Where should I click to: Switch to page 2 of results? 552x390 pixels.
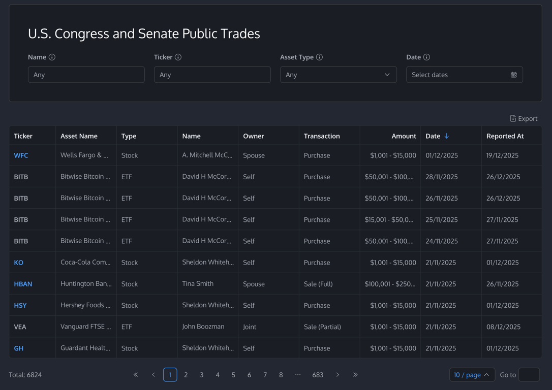coord(186,375)
